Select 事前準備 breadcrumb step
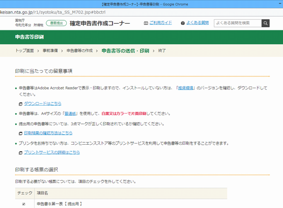The height and width of the screenshot is (208, 283). tap(50, 51)
